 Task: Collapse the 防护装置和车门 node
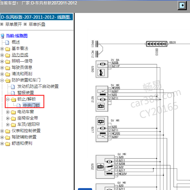pos(2,80)
